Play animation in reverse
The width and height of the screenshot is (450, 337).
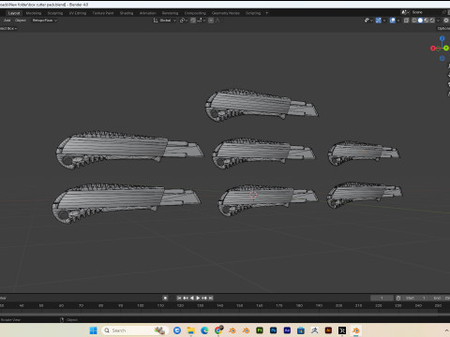(192, 298)
